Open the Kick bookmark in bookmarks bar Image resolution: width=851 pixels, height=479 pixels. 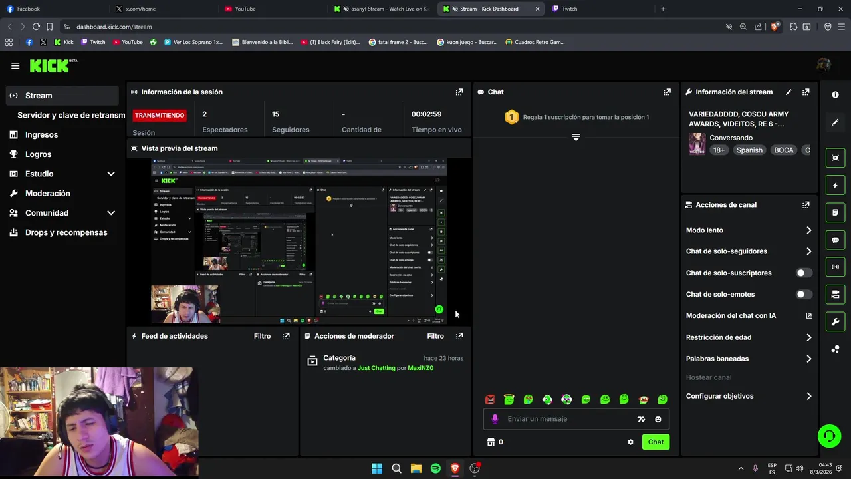[63, 42]
